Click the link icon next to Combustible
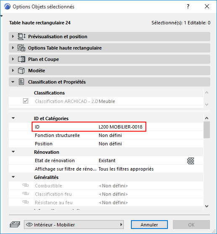 (x=26, y=185)
